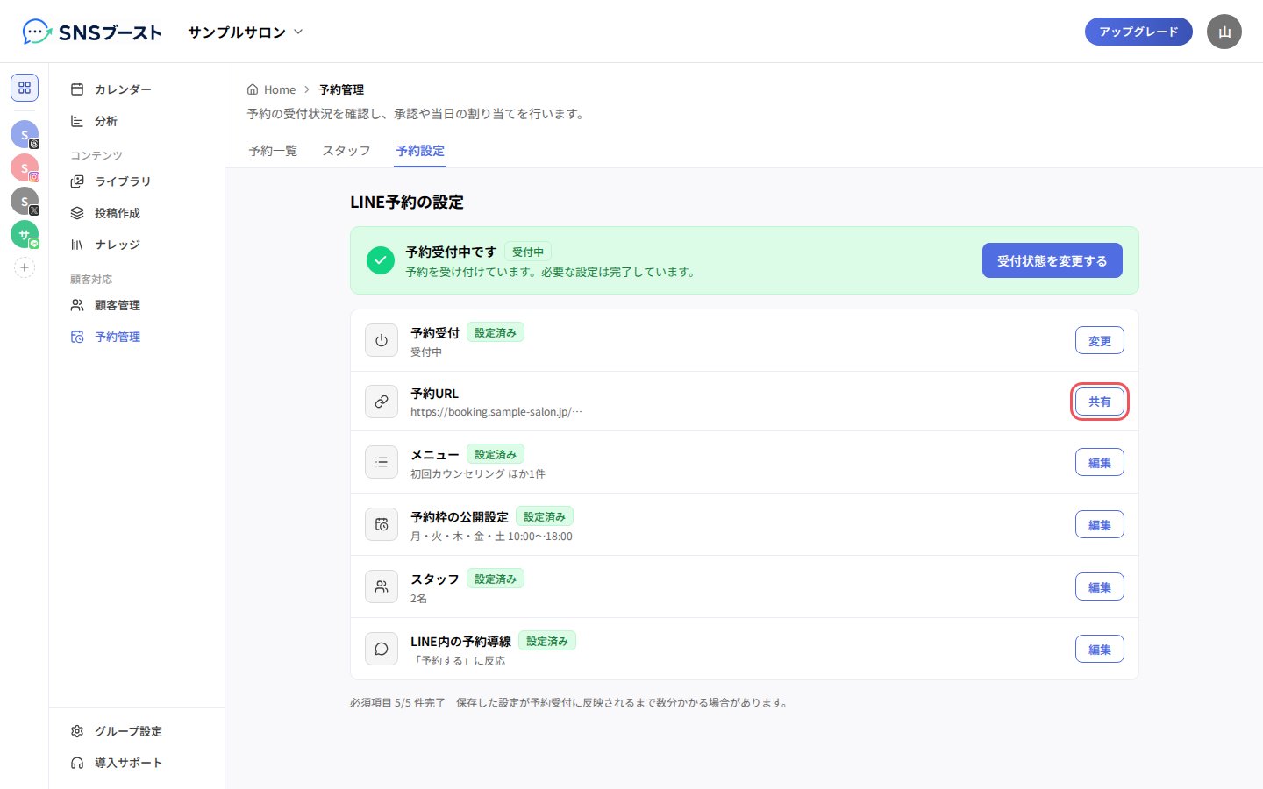The width and height of the screenshot is (1263, 789).
Task: Click the SNSブースト logo
Action: tap(92, 32)
